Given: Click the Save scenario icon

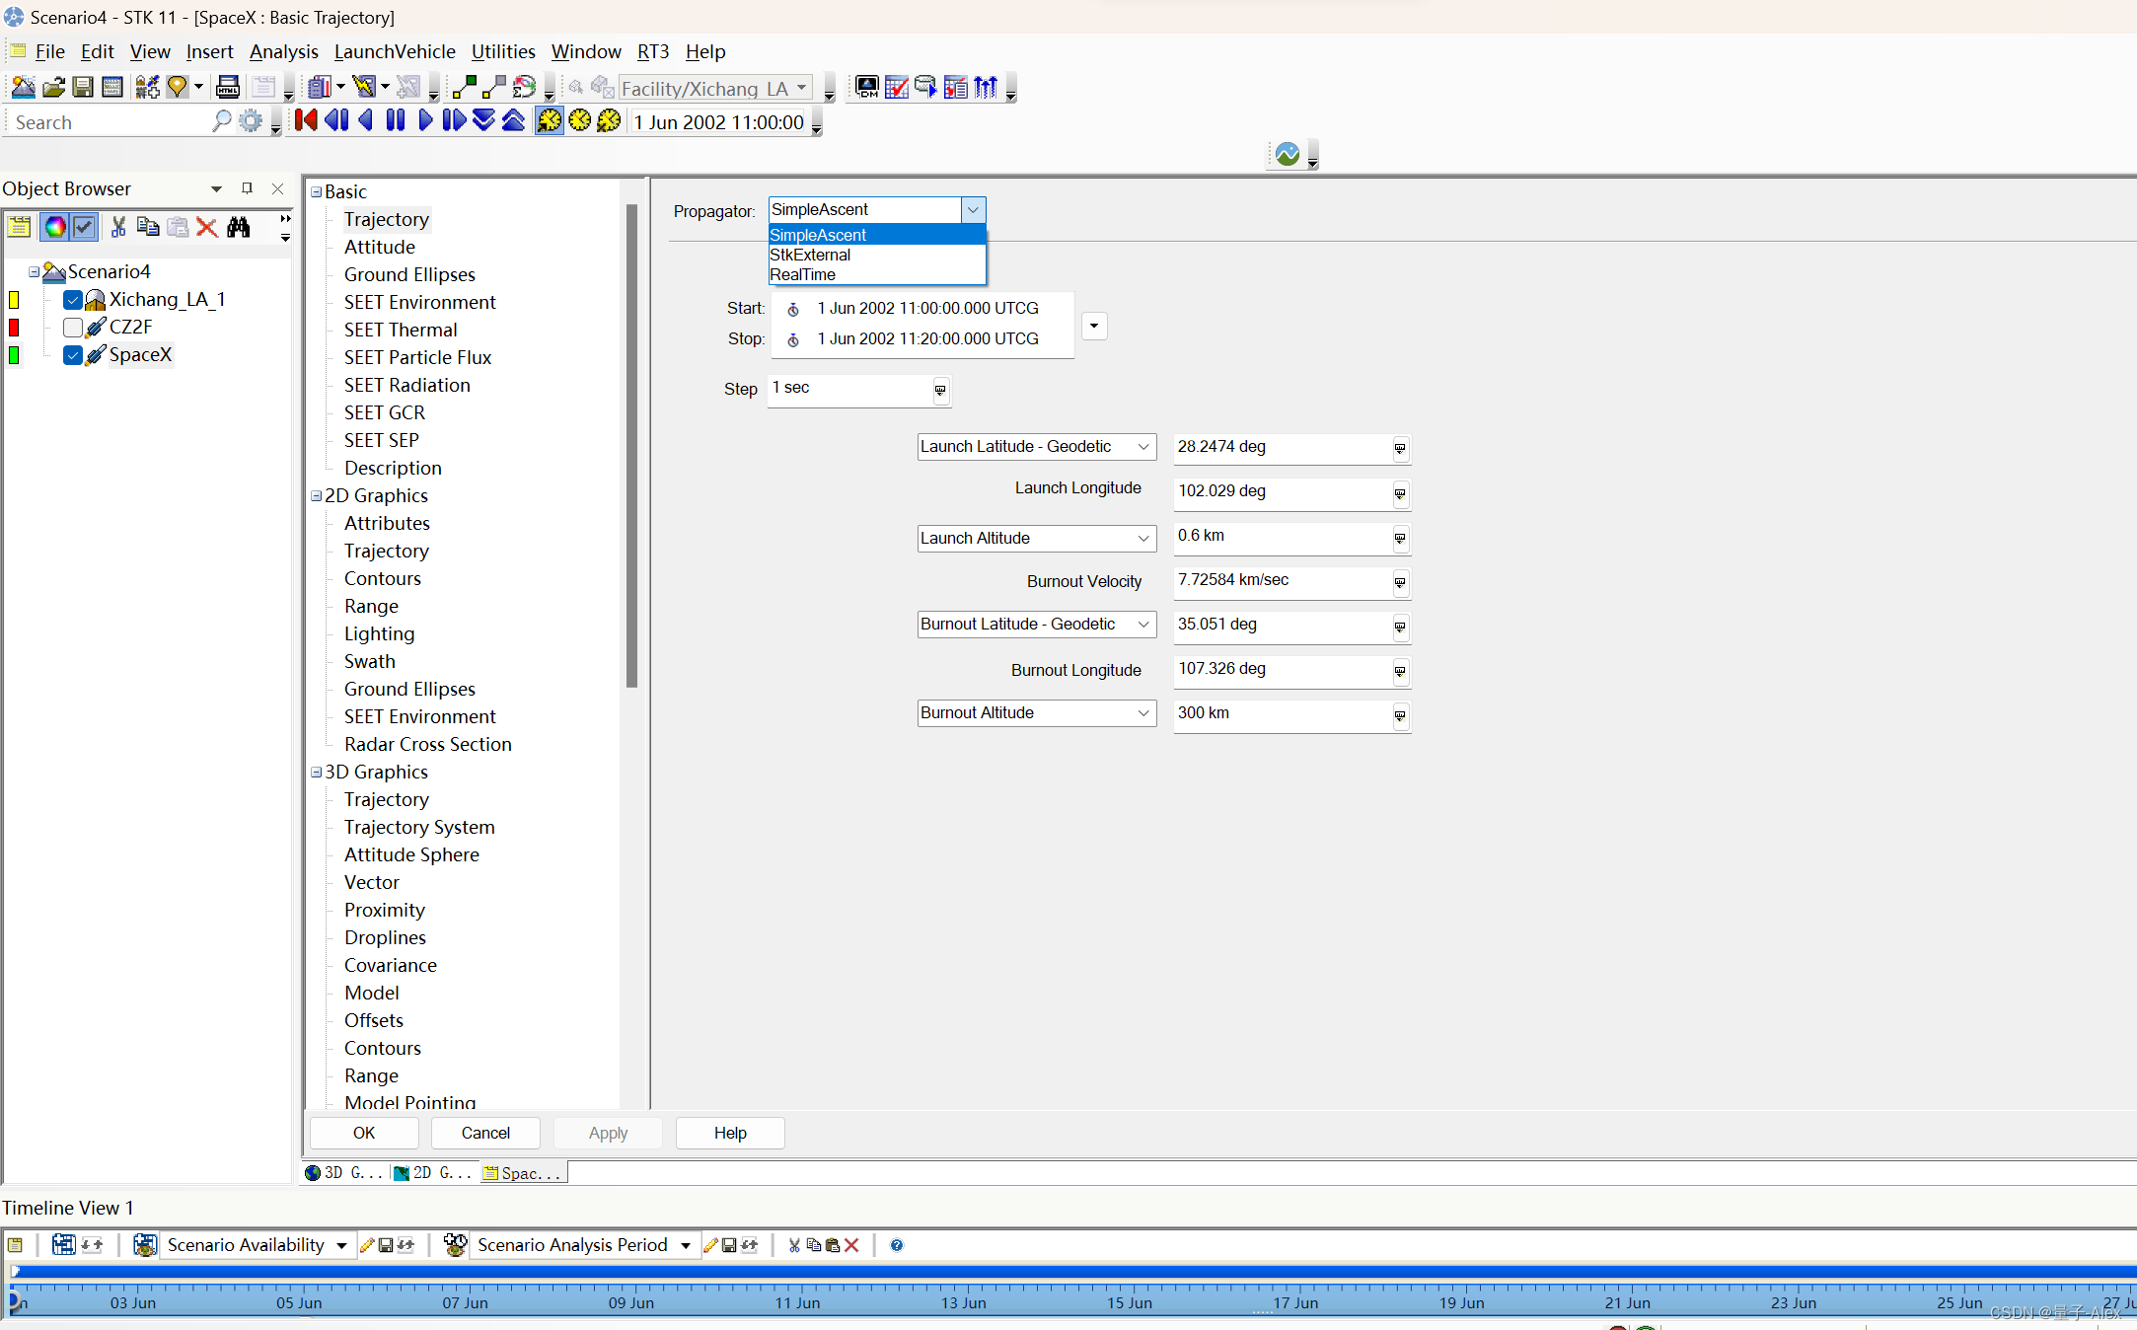Looking at the screenshot, I should [83, 88].
